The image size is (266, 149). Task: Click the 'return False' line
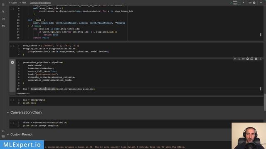(x=41, y=38)
